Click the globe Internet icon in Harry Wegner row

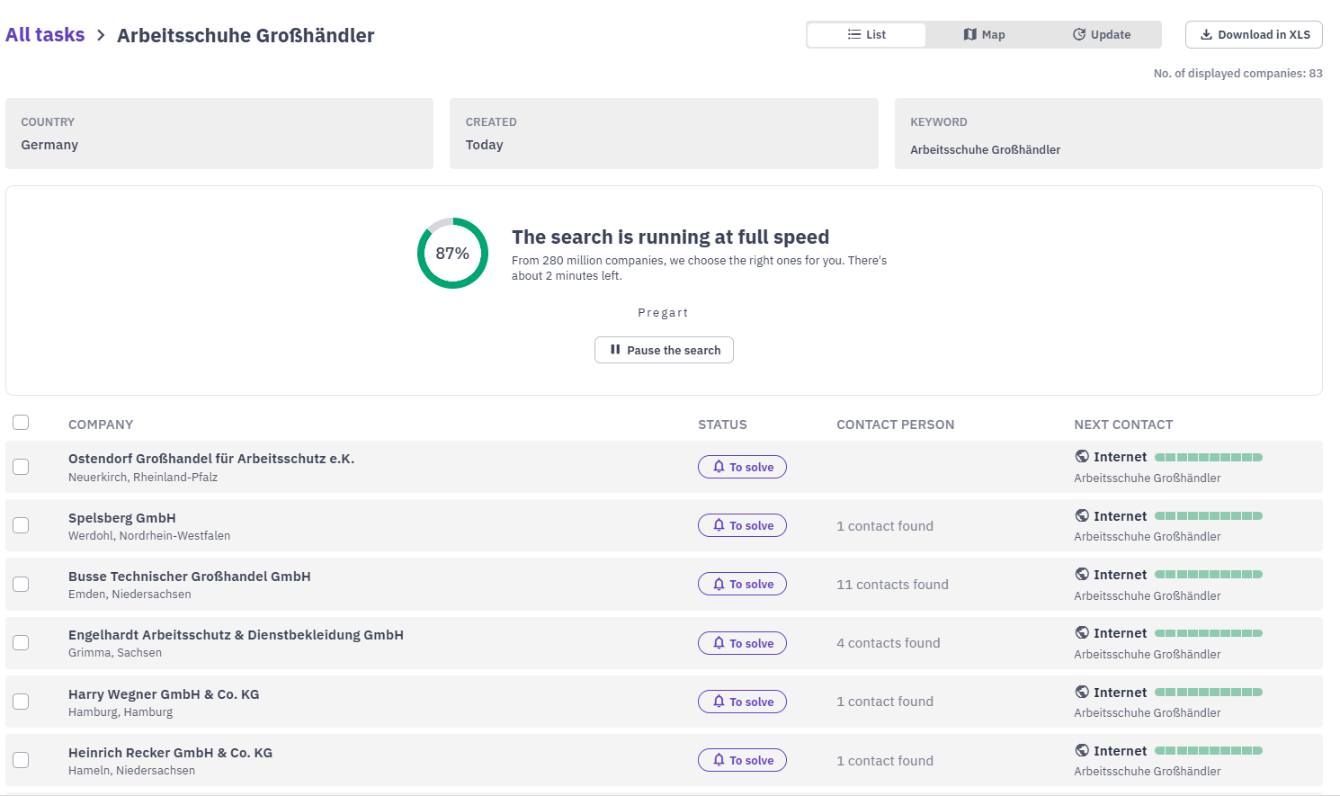click(x=1082, y=692)
